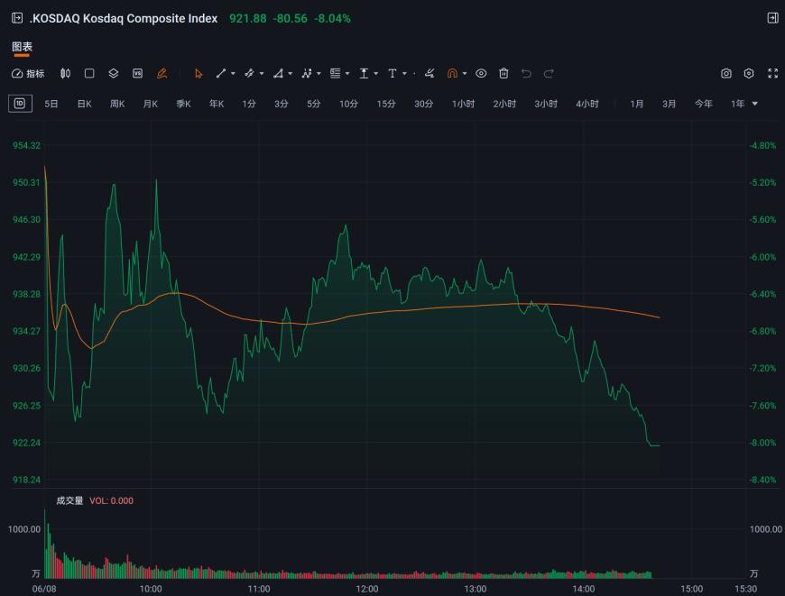
Task: Open the 指标 indicators button
Action: click(x=28, y=74)
